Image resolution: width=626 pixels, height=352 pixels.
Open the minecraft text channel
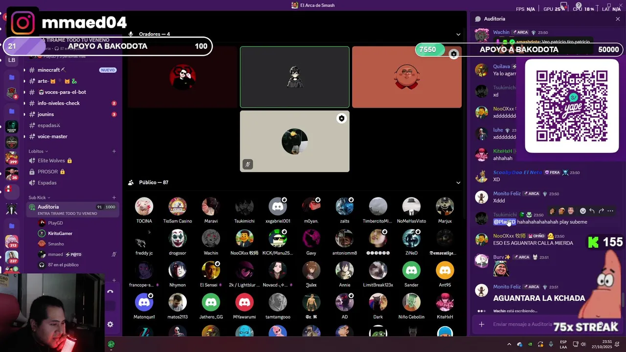click(73, 70)
